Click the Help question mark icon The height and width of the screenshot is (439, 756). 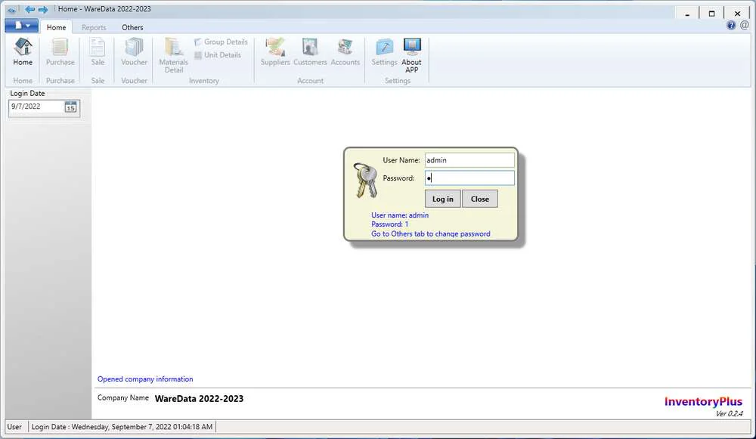point(730,25)
